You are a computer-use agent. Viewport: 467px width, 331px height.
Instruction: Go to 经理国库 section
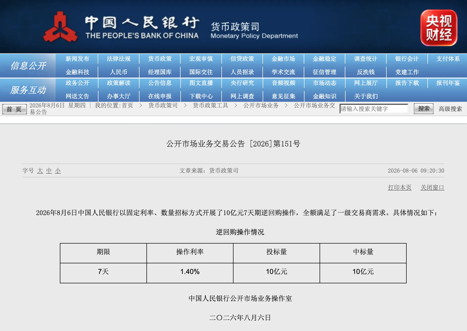pos(160,72)
